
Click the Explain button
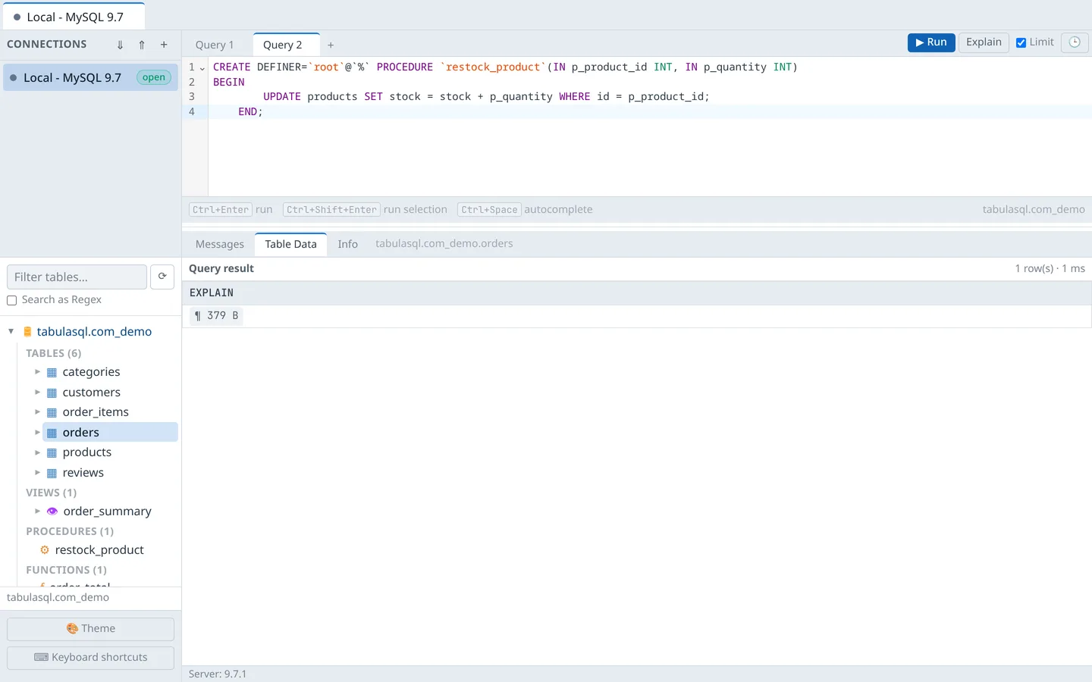click(984, 42)
